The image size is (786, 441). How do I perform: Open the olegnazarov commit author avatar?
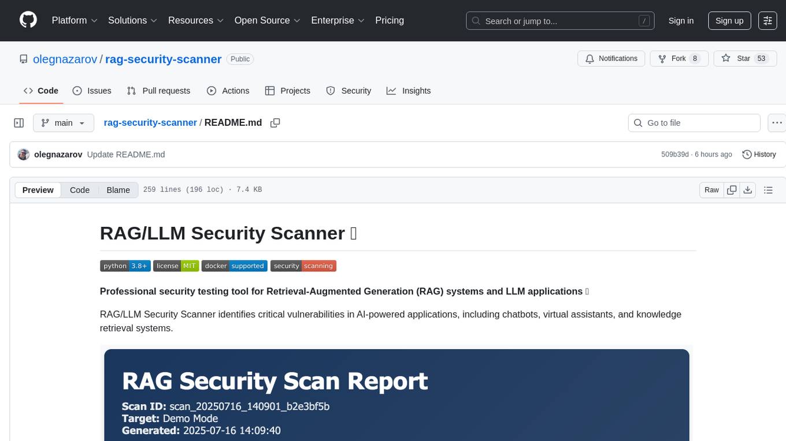coord(24,154)
